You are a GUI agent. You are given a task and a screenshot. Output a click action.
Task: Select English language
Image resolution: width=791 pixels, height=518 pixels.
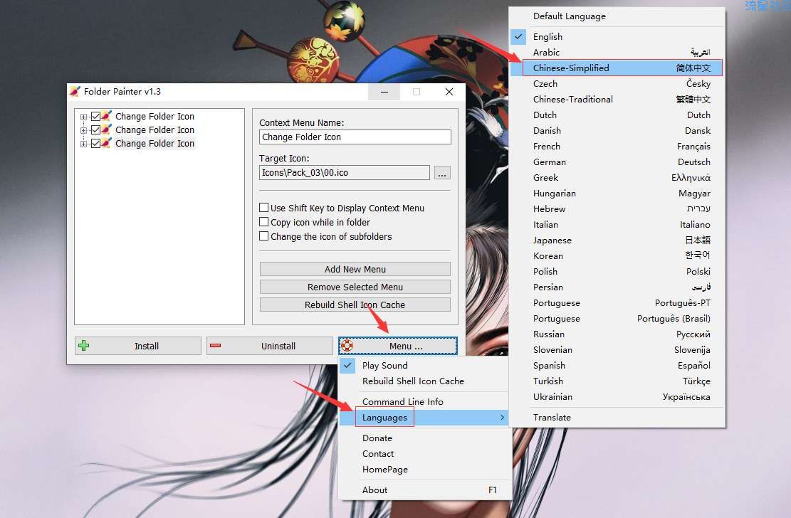click(617, 36)
